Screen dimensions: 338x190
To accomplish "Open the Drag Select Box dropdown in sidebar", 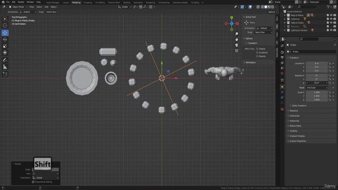I will point(264,32).
